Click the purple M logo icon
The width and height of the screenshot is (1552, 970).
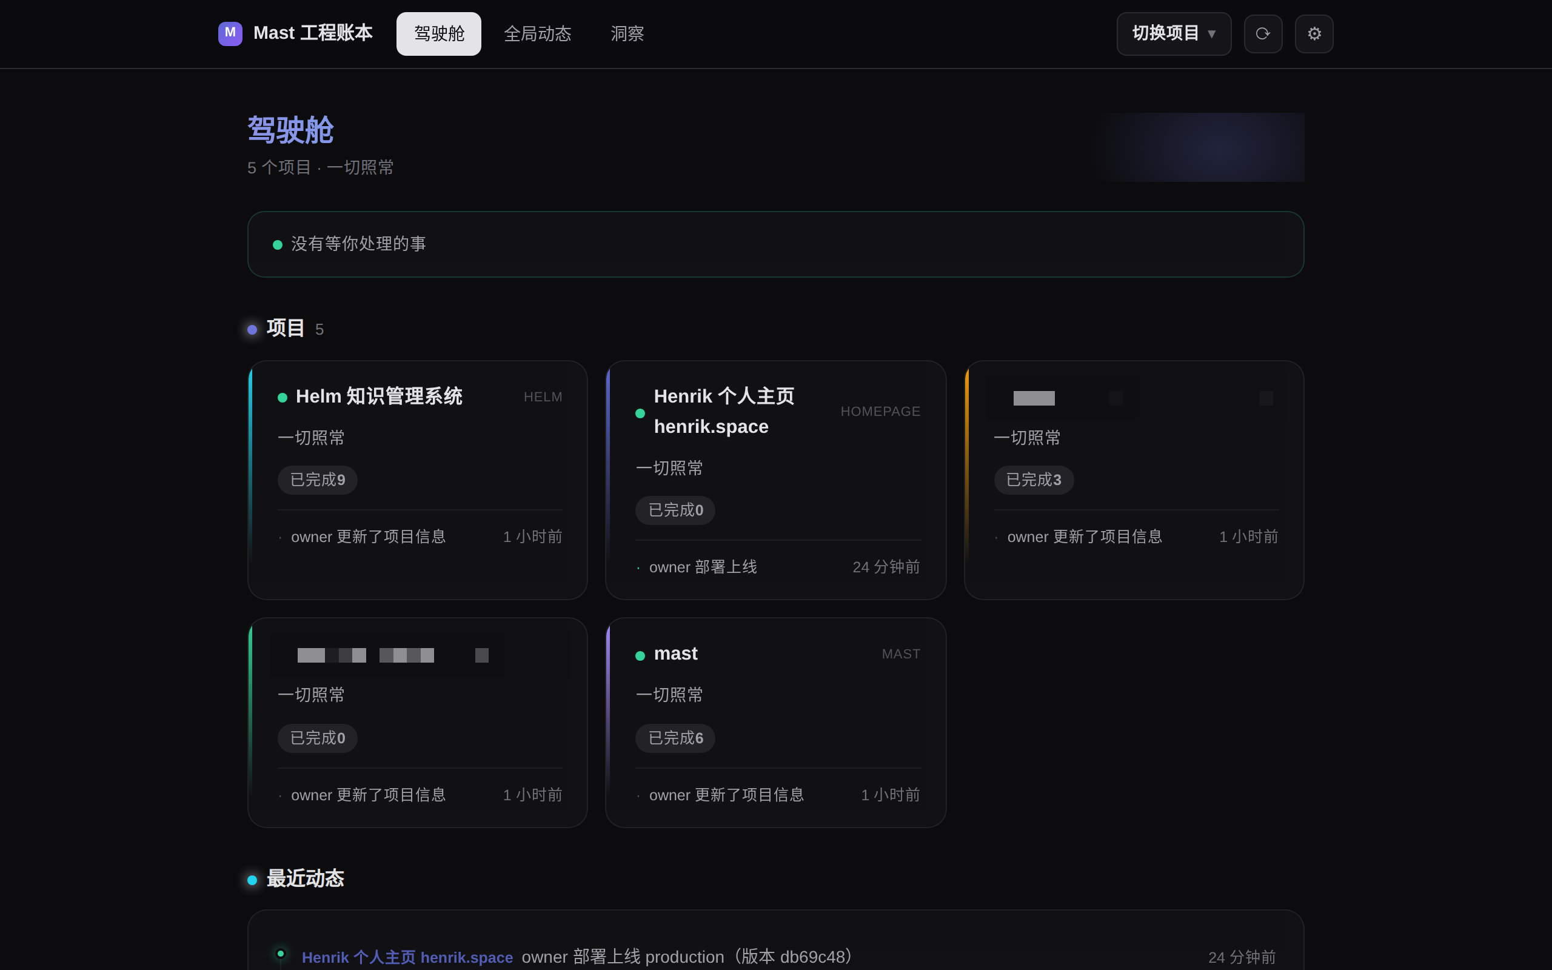click(x=230, y=33)
